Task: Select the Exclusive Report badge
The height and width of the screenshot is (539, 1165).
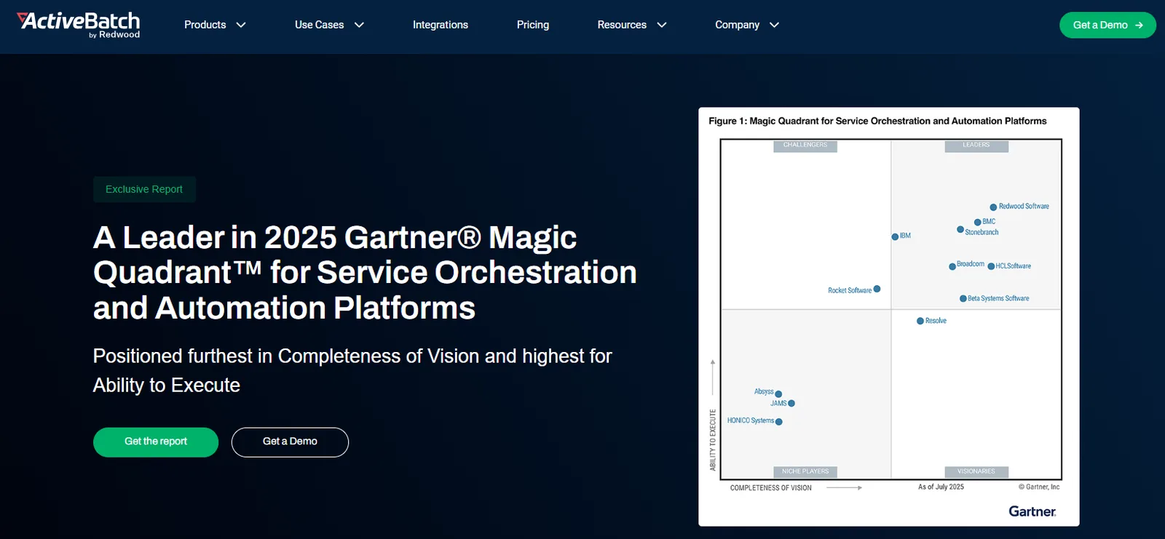Action: pos(144,189)
